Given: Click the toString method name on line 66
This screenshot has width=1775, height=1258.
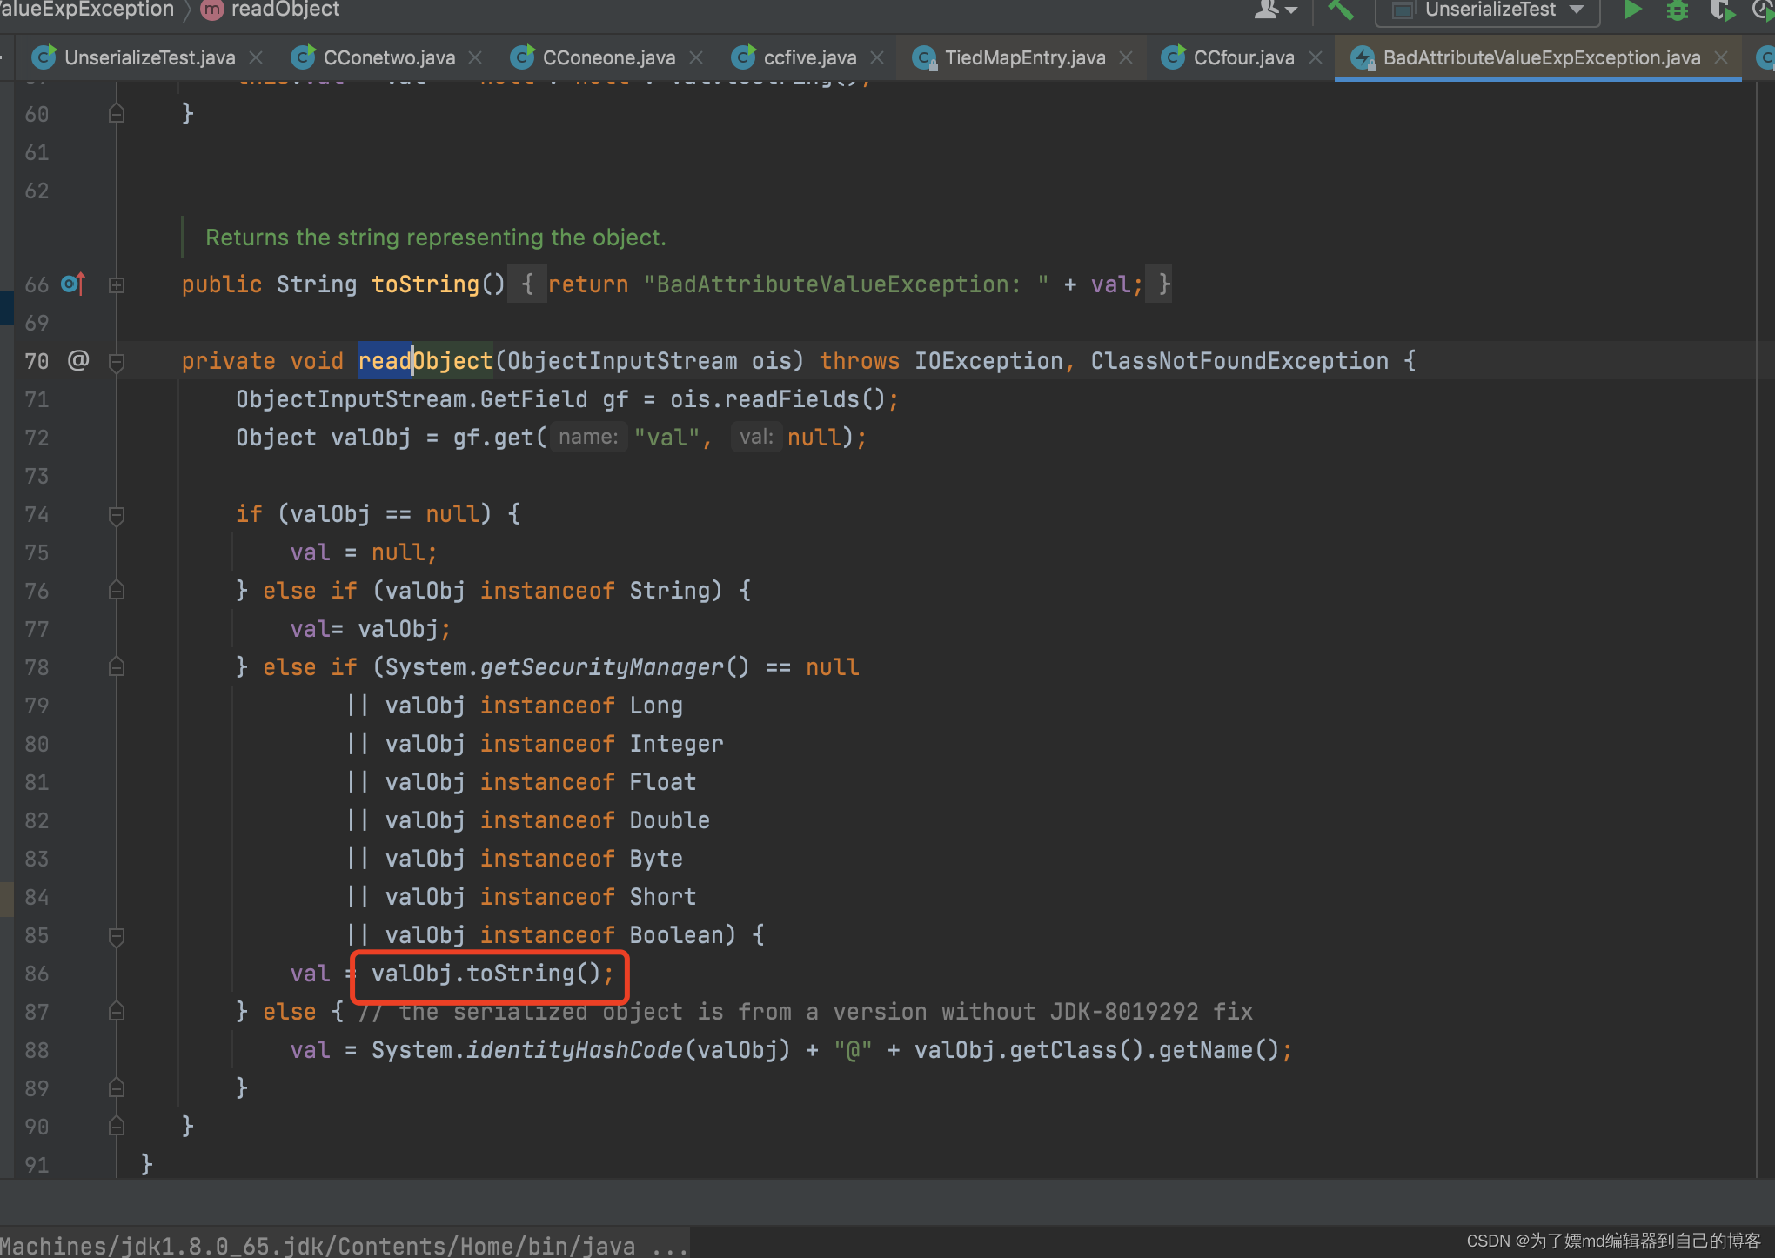Looking at the screenshot, I should point(425,284).
